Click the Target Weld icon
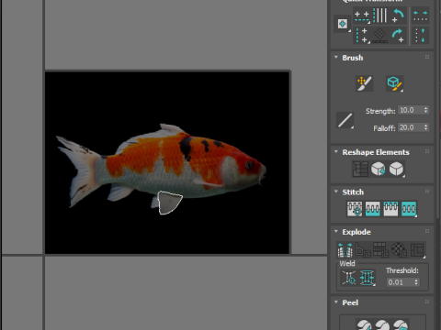 tap(349, 278)
